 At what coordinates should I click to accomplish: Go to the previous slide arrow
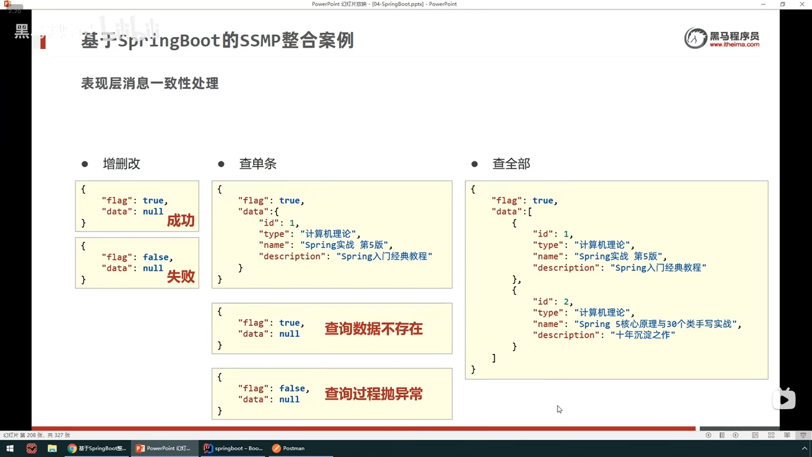click(708, 435)
